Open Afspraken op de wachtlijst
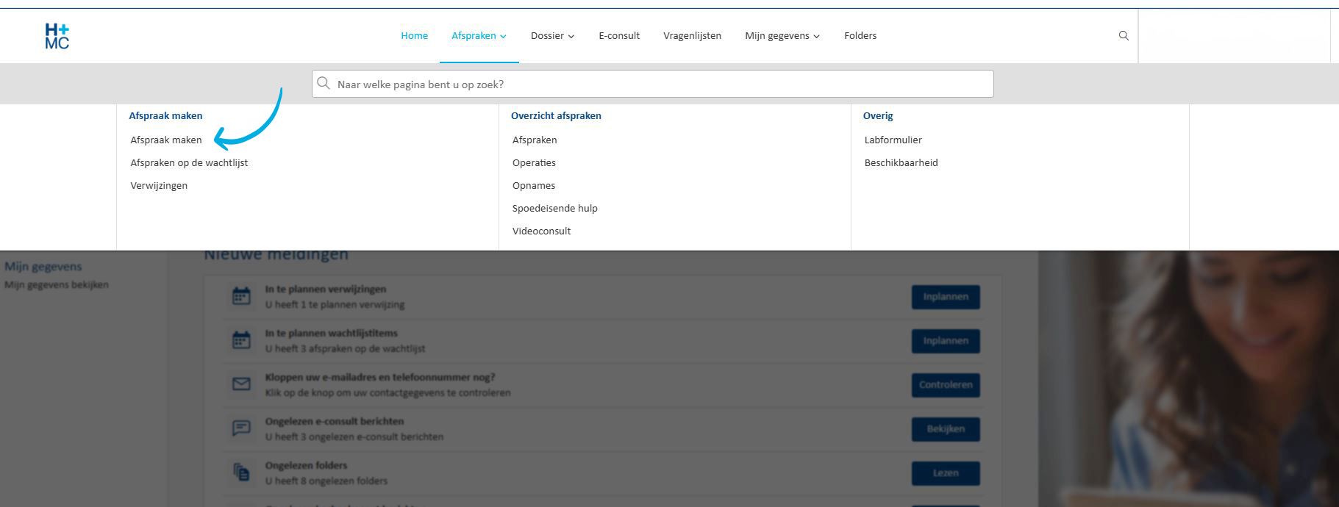This screenshot has width=1339, height=507. 189,162
